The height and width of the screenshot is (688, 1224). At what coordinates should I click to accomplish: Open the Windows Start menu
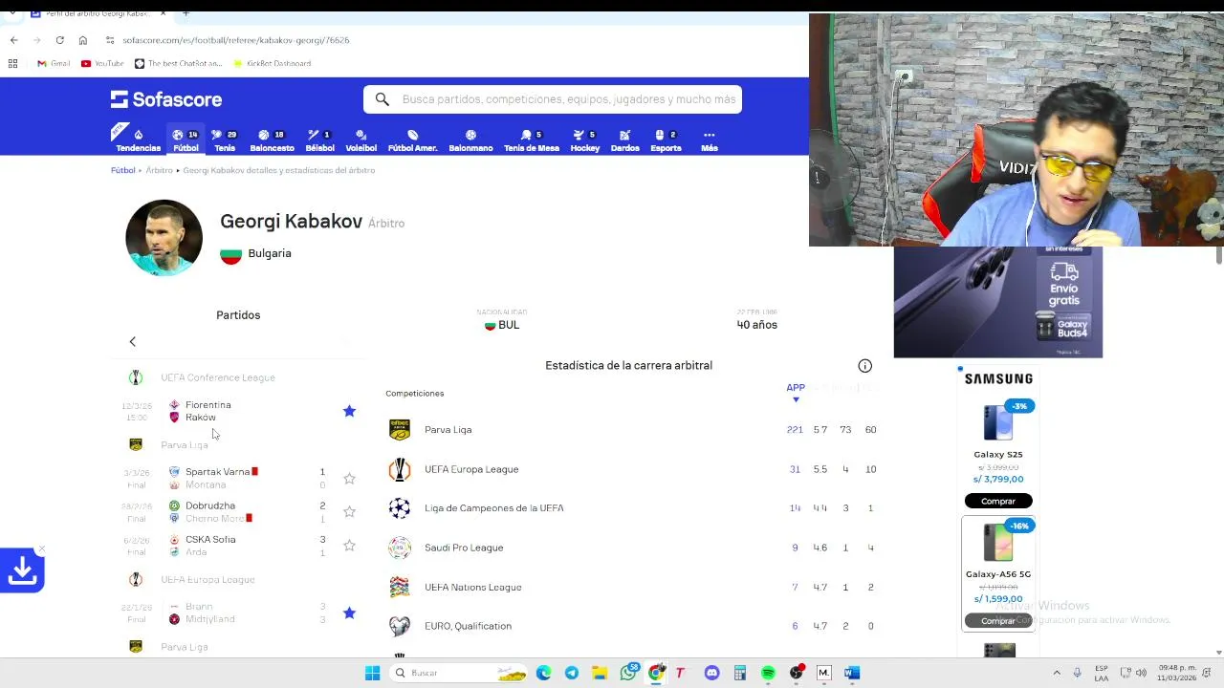(x=372, y=673)
